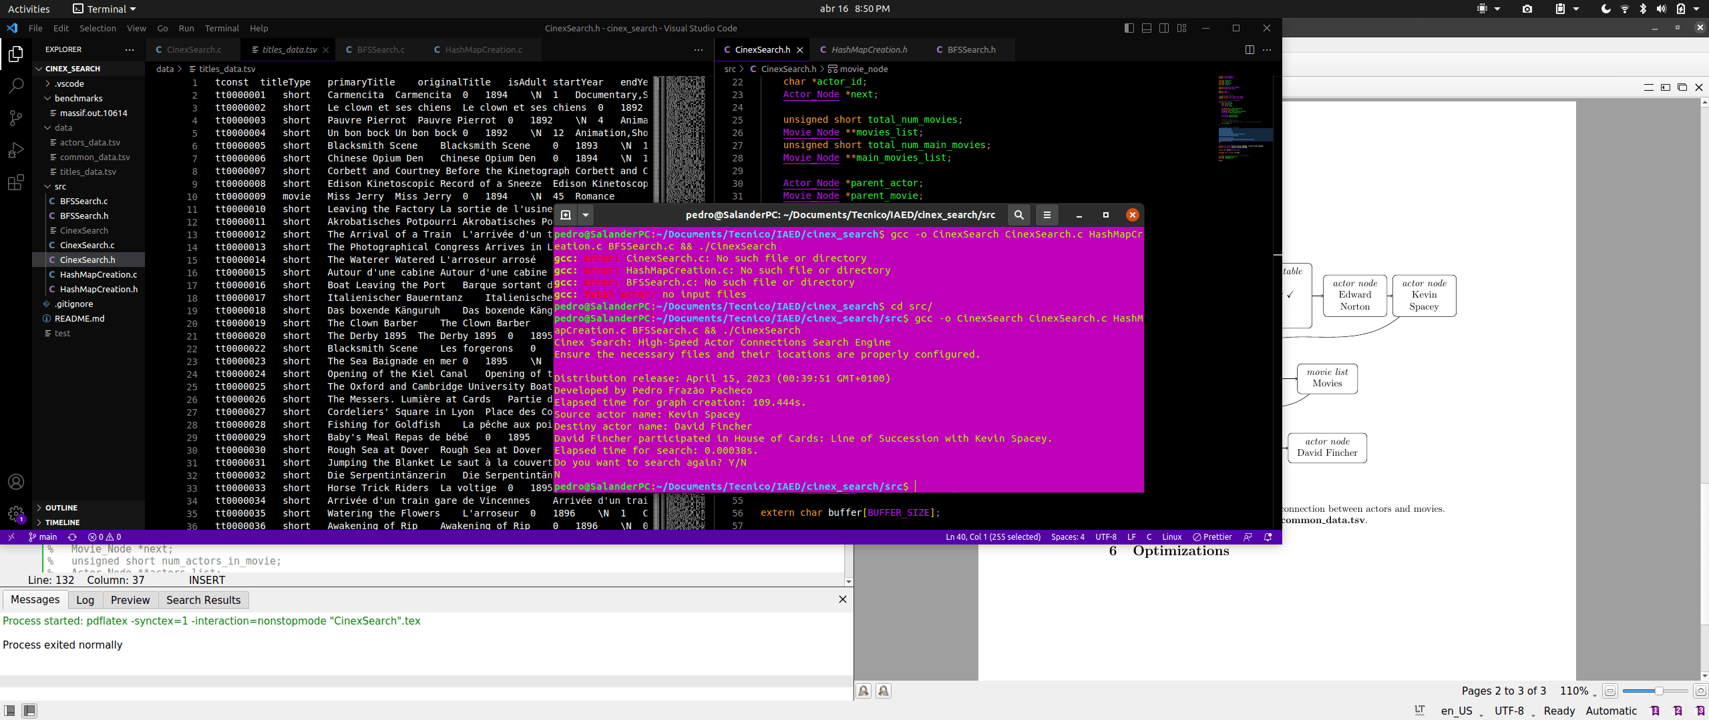This screenshot has width=1709, height=720.
Task: Open the Search view in activity bar
Action: click(16, 86)
